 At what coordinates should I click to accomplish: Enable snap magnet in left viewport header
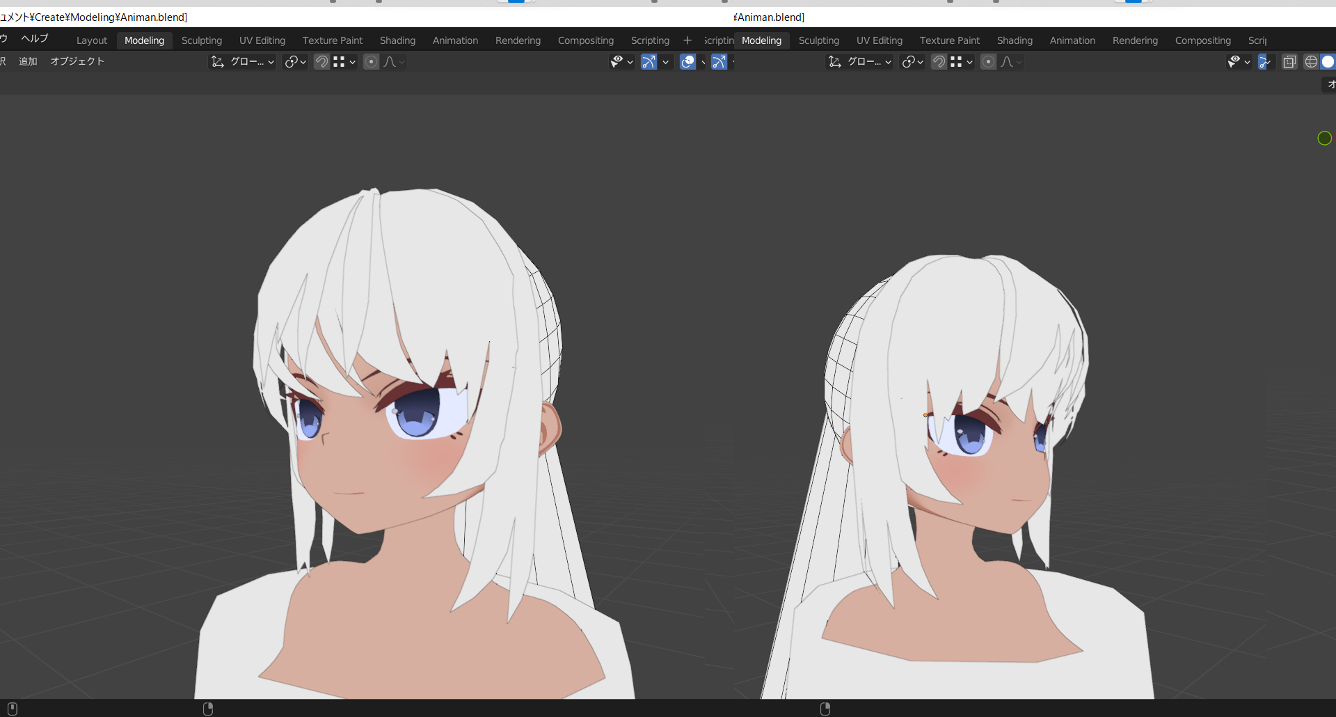(x=321, y=62)
